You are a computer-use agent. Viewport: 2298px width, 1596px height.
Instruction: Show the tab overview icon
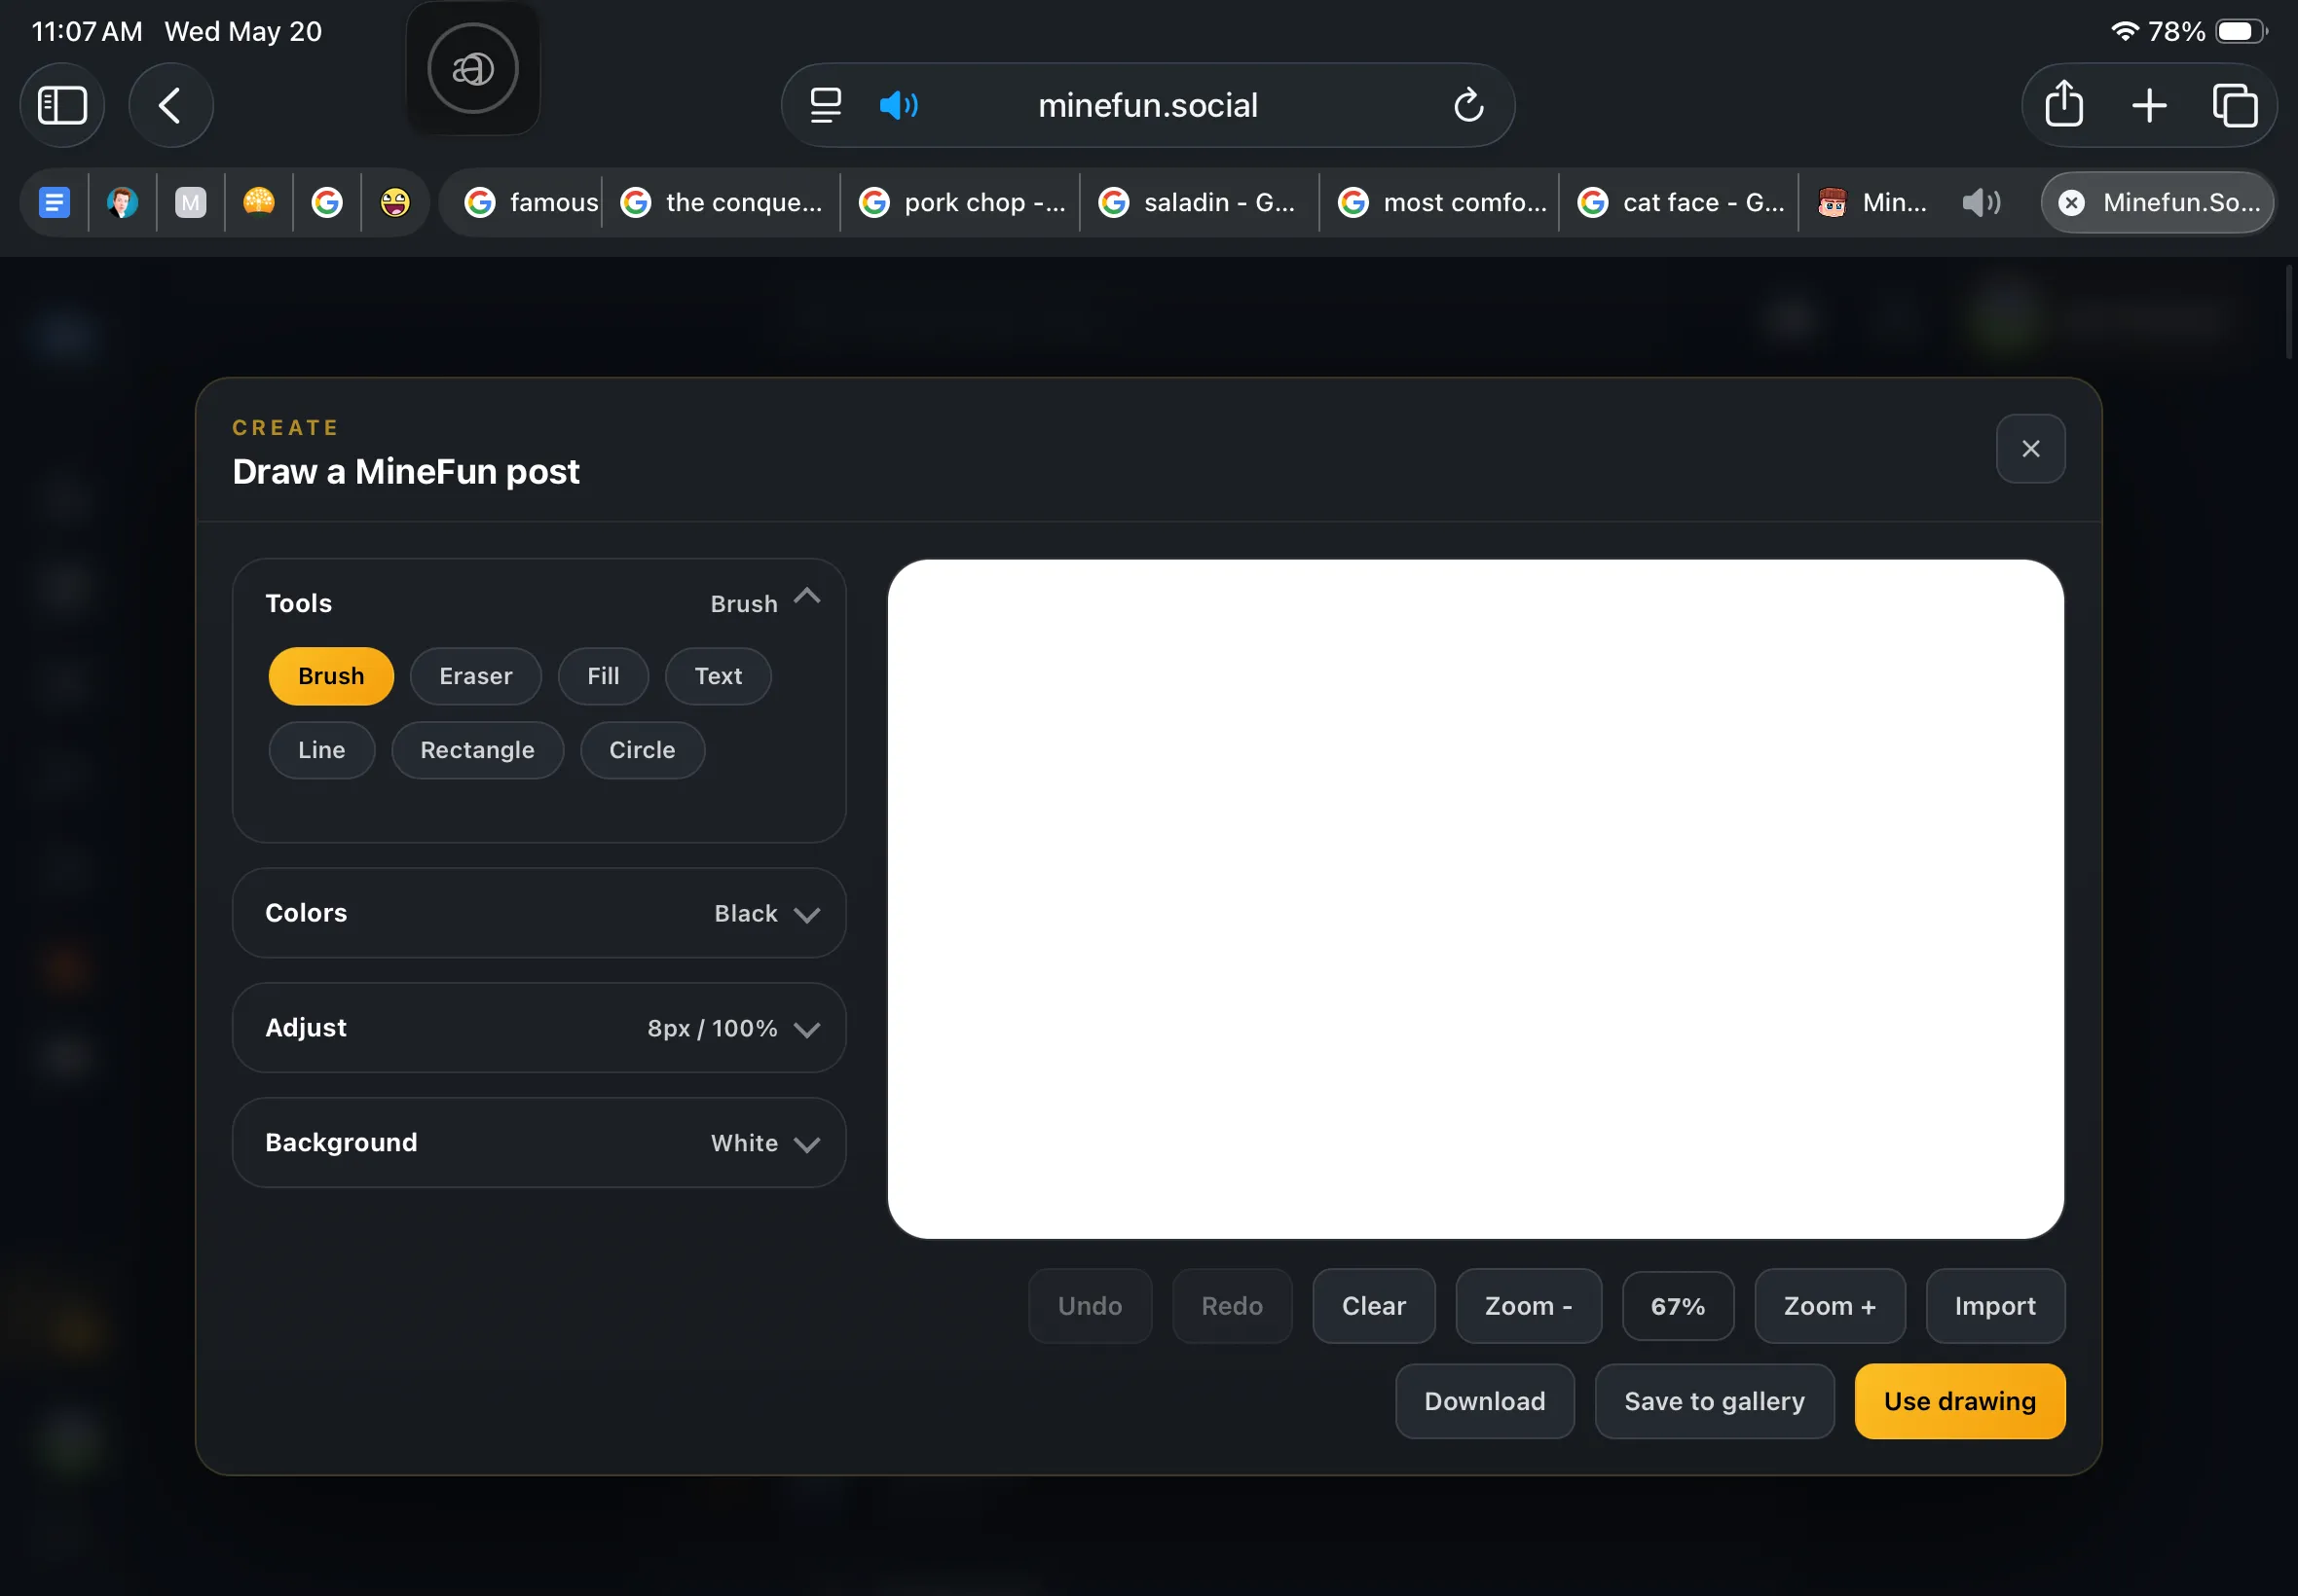(x=2234, y=105)
